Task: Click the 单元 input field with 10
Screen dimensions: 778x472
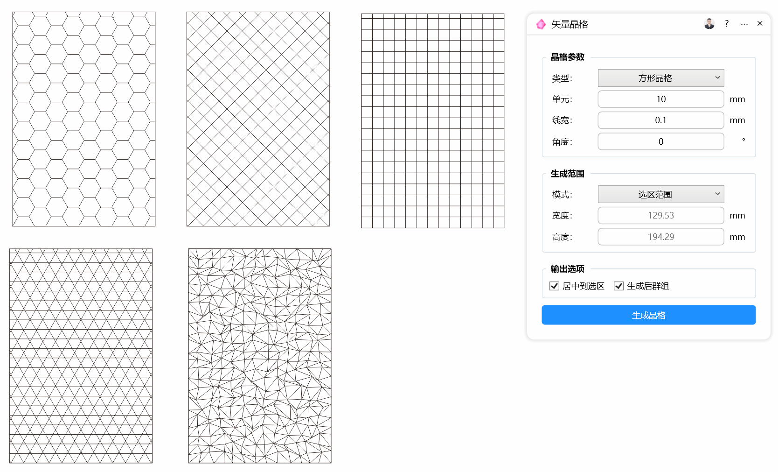Action: [x=661, y=99]
